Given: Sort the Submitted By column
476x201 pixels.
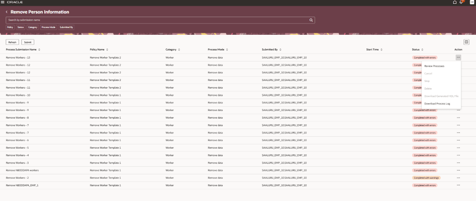Looking at the screenshot, I should point(280,50).
